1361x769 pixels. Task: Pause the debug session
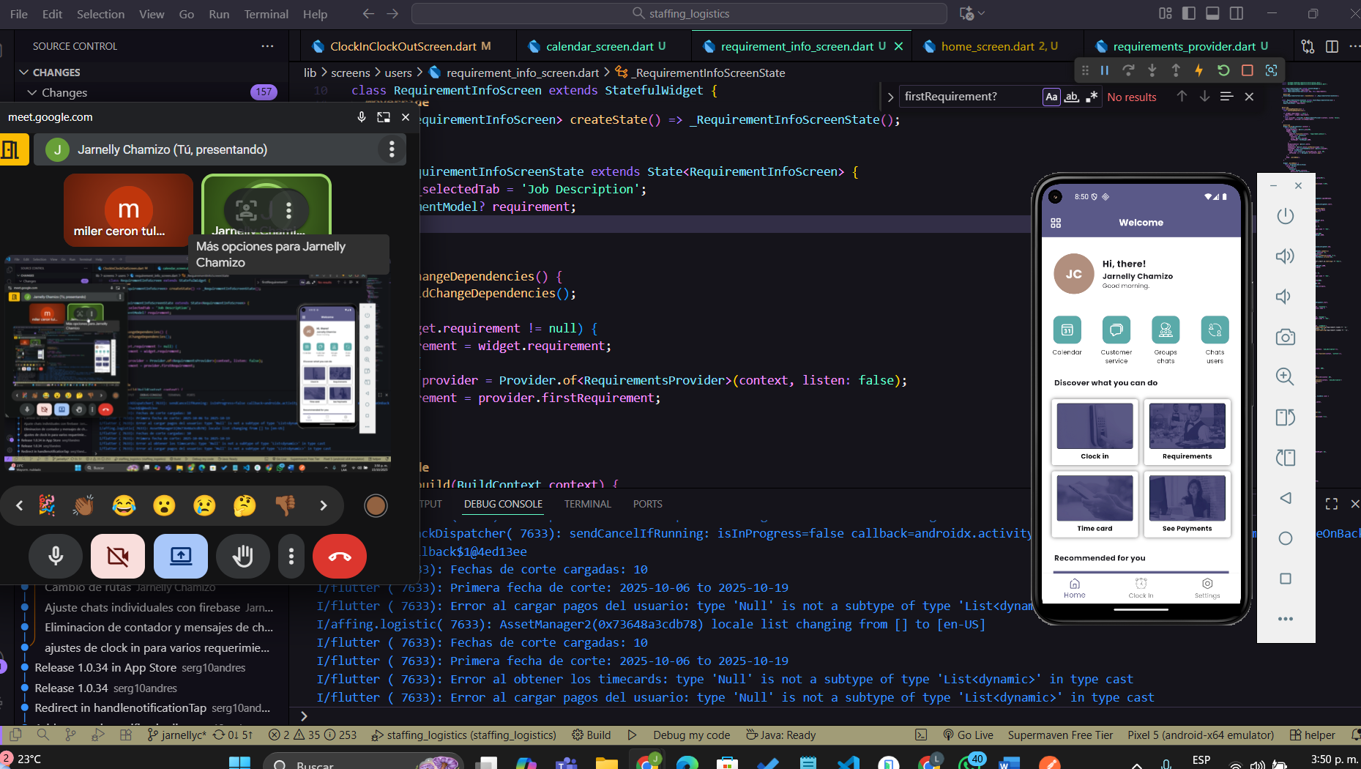click(1105, 70)
